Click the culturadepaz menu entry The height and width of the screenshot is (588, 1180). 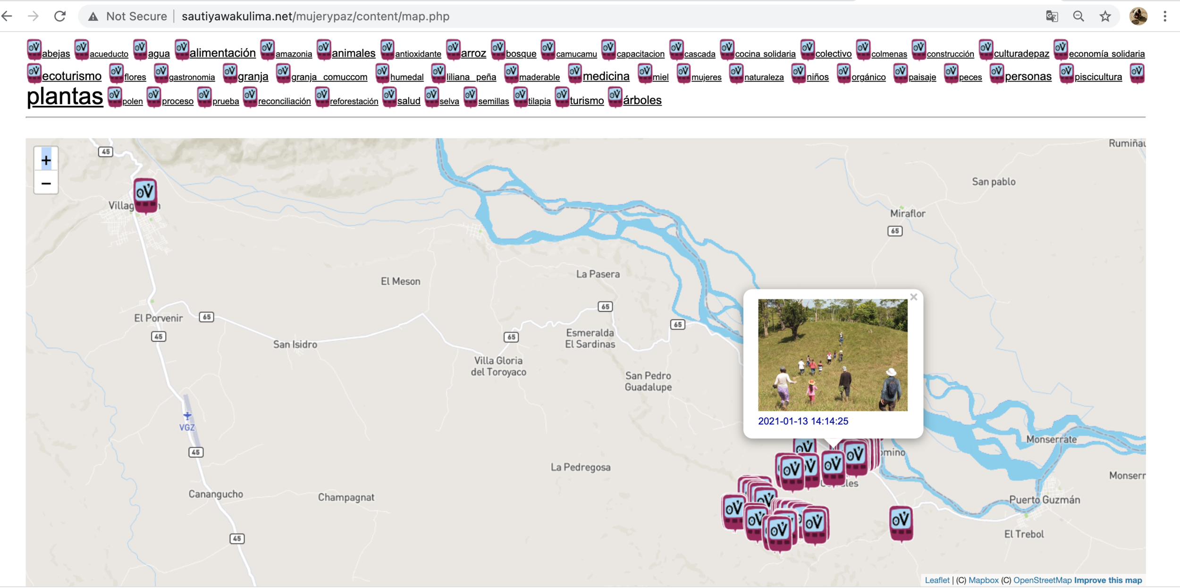[1022, 53]
